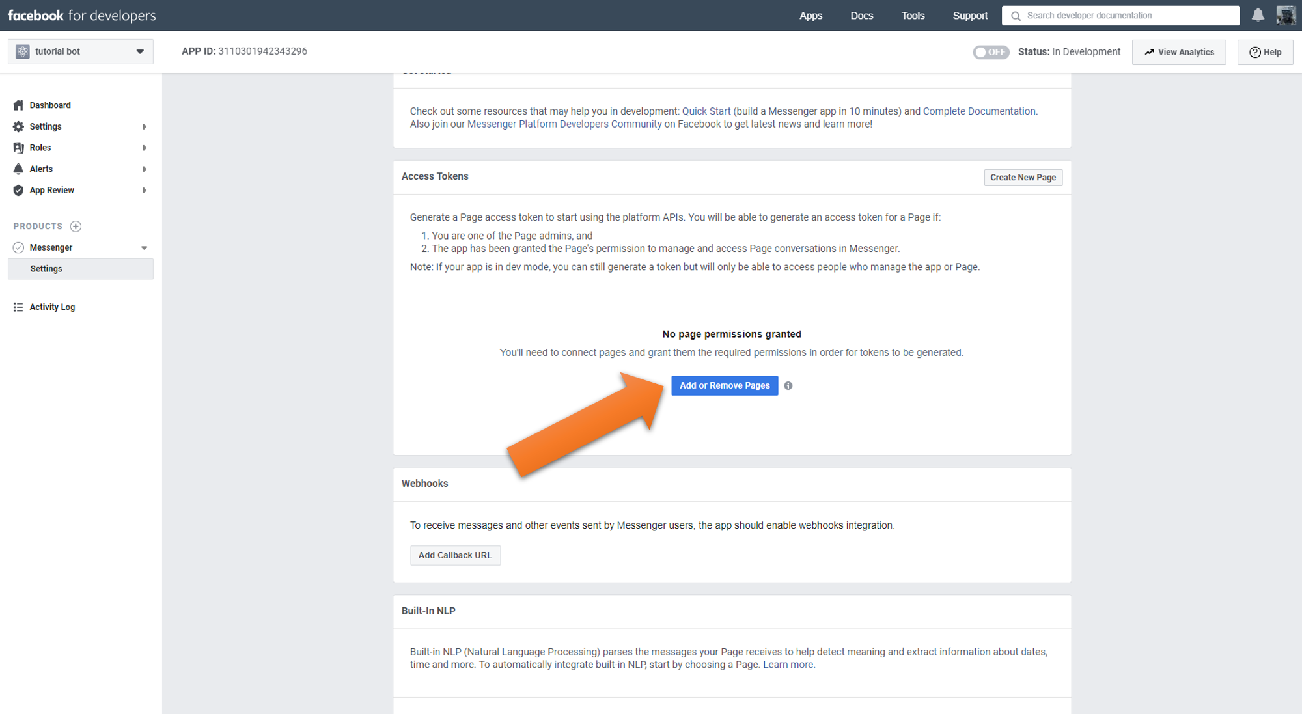
Task: Add a product with plus icon
Action: pyautogui.click(x=76, y=227)
